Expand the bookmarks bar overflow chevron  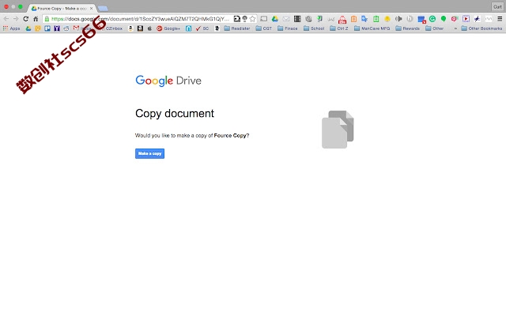coord(455,28)
